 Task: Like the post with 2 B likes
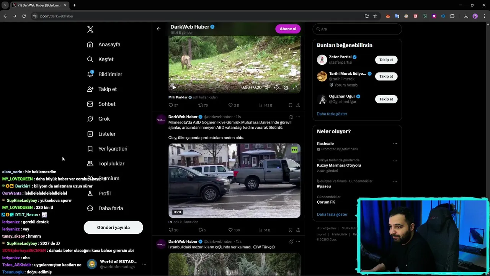[234, 105]
